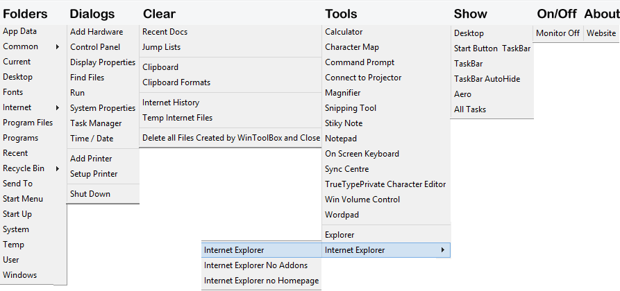Delete all files created by WinToolBox

click(231, 138)
